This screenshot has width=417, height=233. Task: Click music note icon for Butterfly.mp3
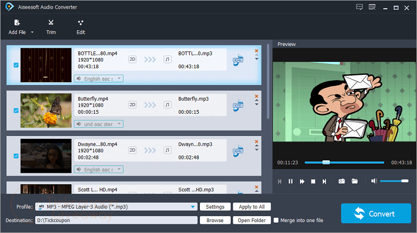[167, 105]
